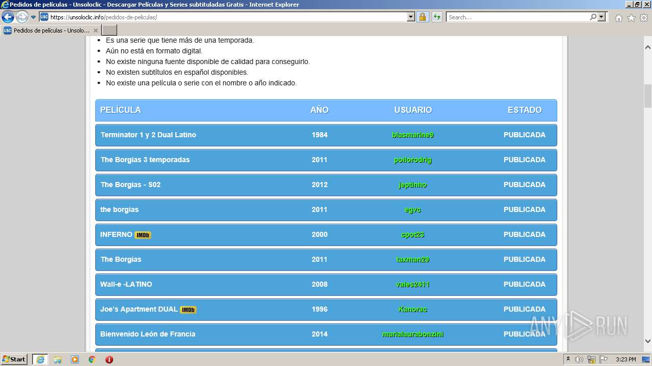Click the PELÍCULA column header
This screenshot has height=366, width=652.
120,110
